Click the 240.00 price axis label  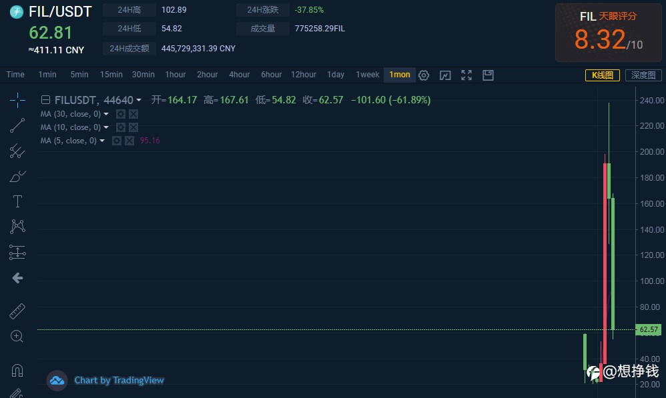tap(652, 101)
